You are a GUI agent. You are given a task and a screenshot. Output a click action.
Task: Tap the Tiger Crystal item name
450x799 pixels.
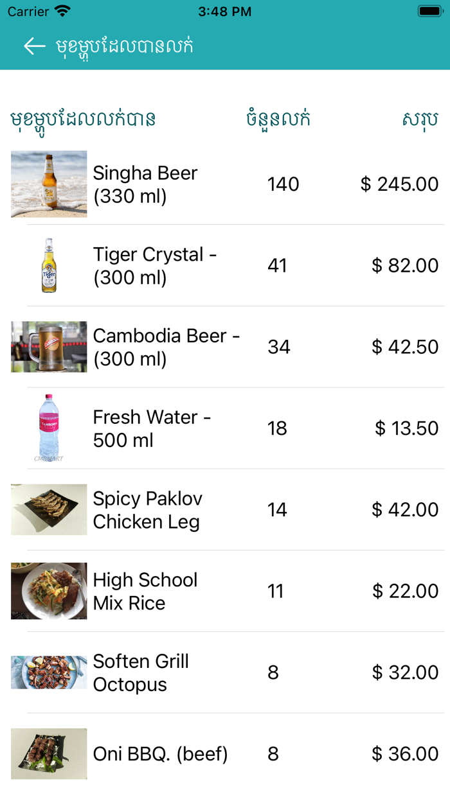(x=155, y=265)
